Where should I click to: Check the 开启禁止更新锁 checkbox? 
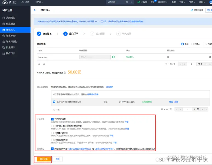[53, 140]
